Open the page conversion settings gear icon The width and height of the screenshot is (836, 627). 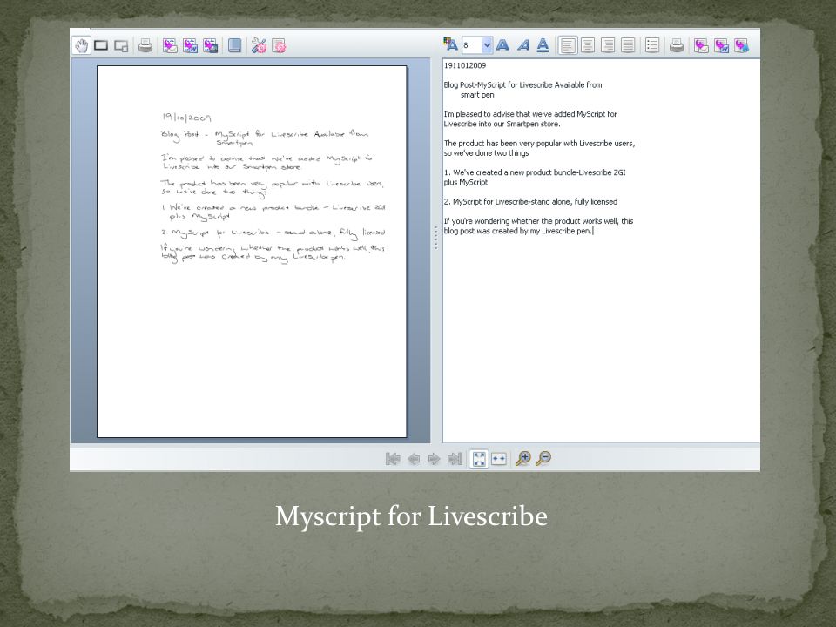pos(279,46)
